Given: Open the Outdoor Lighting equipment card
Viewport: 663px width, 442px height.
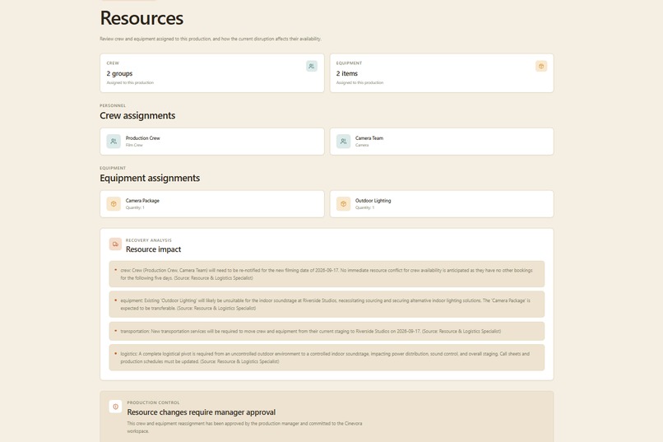Looking at the screenshot, I should [x=442, y=204].
